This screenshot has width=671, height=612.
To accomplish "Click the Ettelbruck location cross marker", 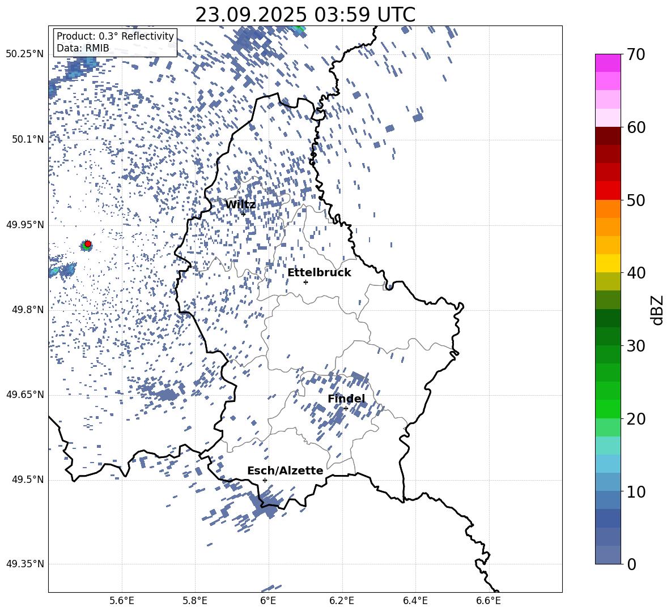I will pos(305,282).
